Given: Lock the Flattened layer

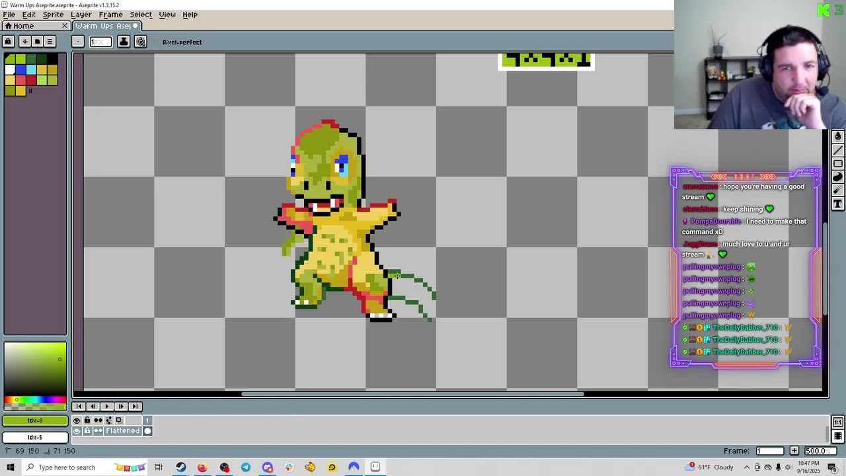Looking at the screenshot, I should click(x=87, y=431).
